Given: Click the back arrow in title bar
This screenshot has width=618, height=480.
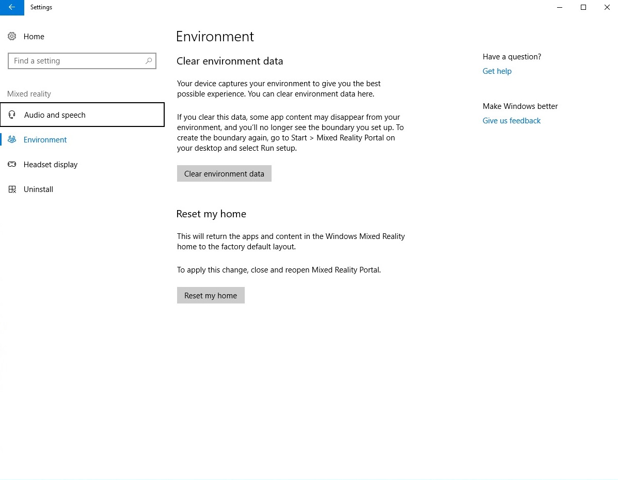Looking at the screenshot, I should point(12,7).
